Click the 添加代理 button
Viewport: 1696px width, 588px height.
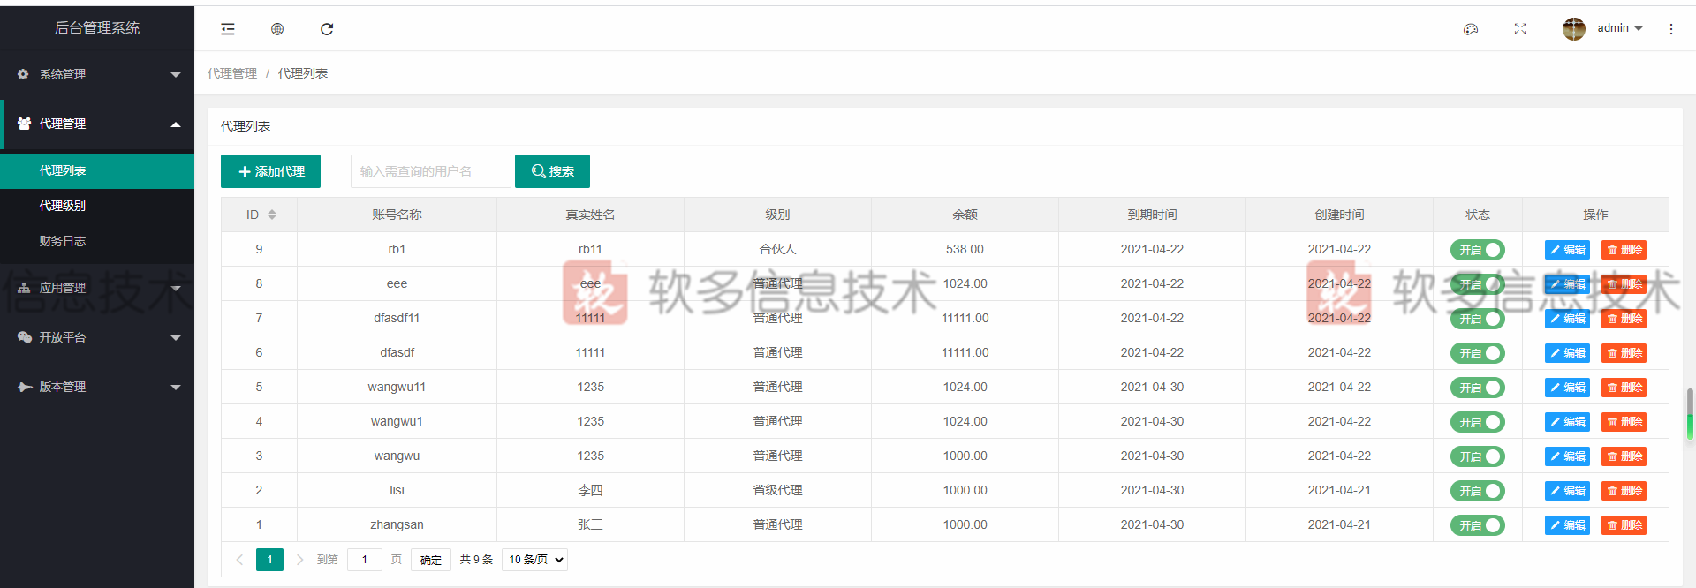[270, 171]
